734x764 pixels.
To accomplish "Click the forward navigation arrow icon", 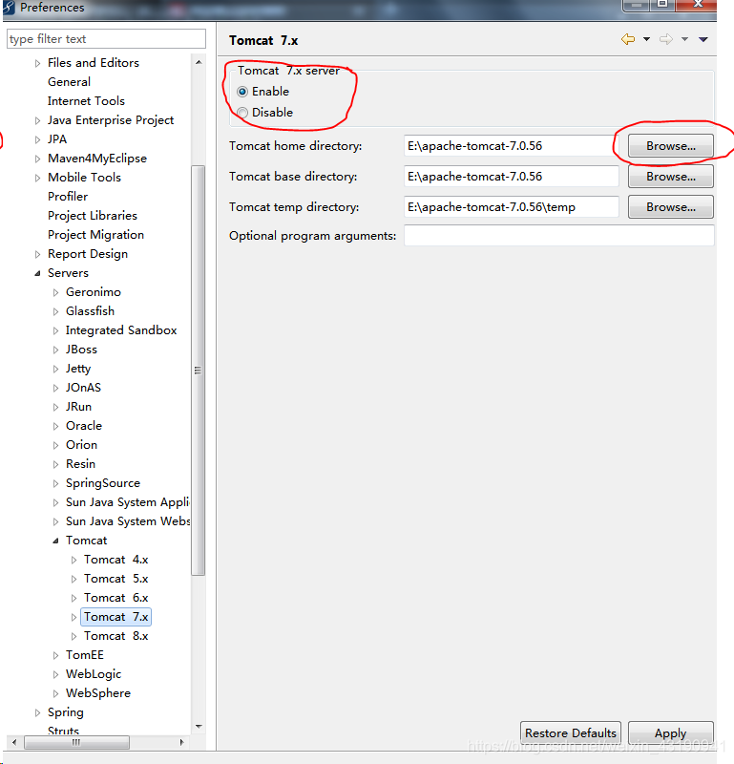I will point(666,39).
